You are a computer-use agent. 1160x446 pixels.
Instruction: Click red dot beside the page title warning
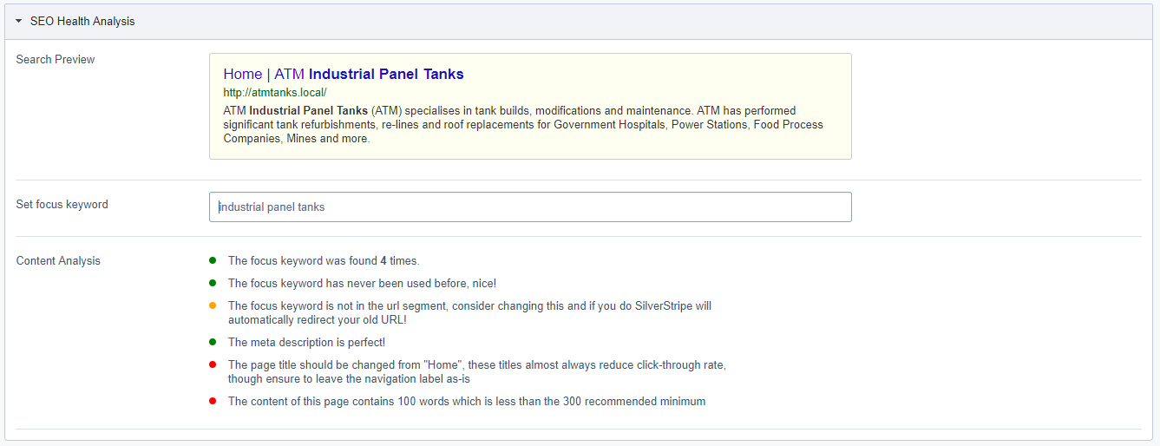(213, 364)
